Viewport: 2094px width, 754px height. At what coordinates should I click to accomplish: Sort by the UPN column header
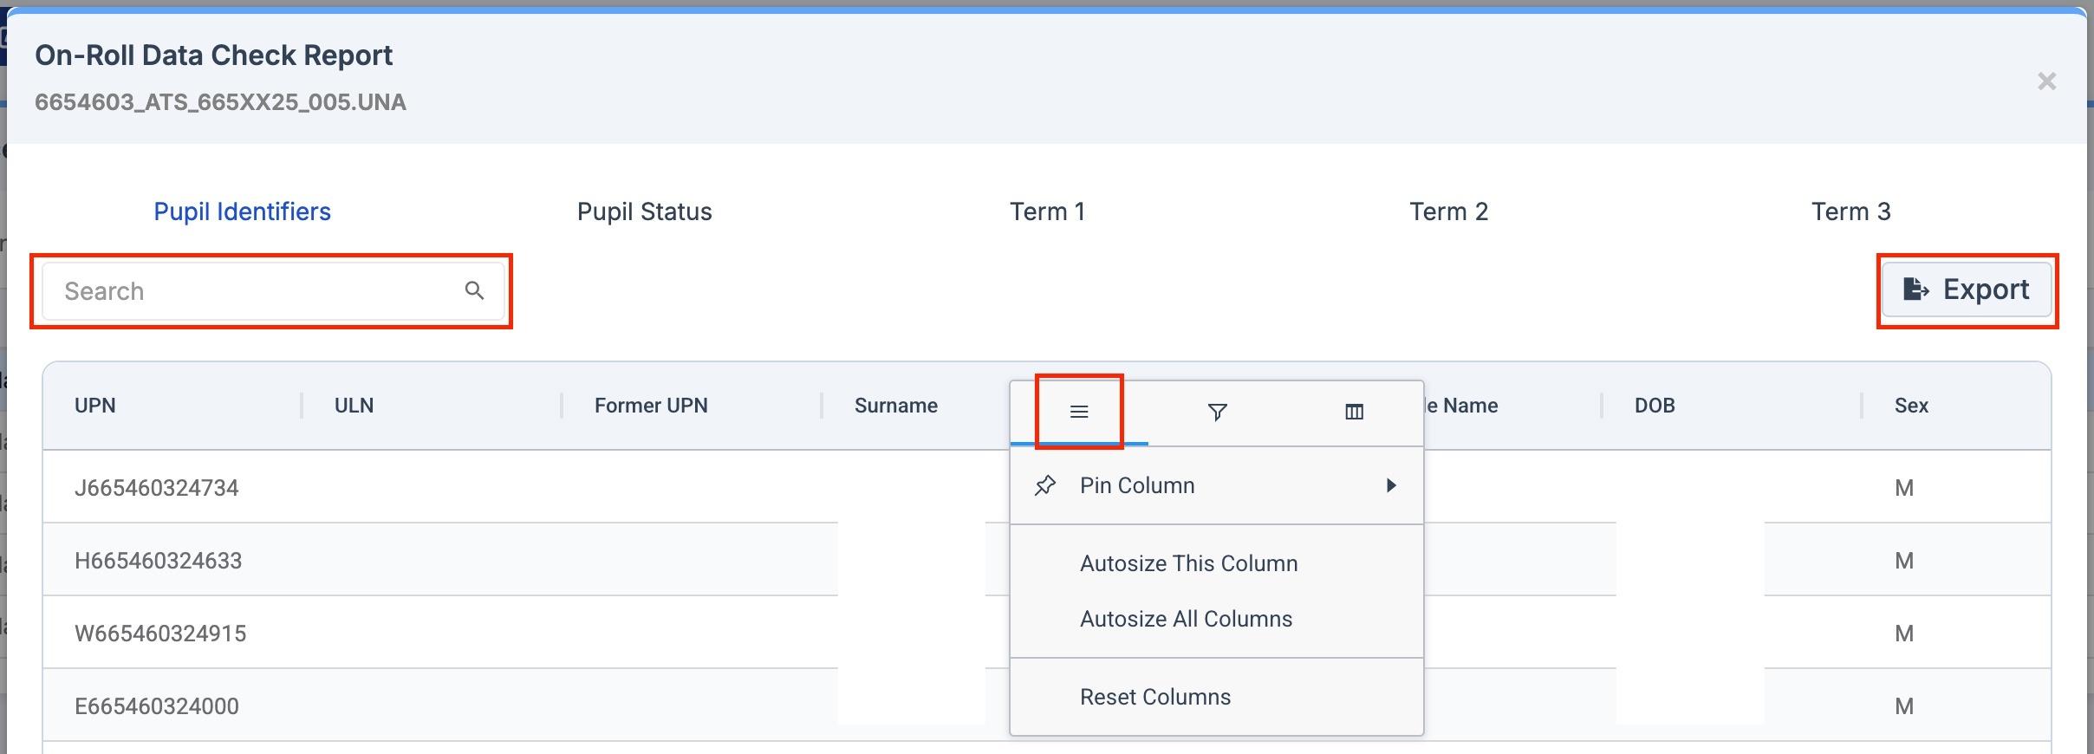click(x=95, y=406)
